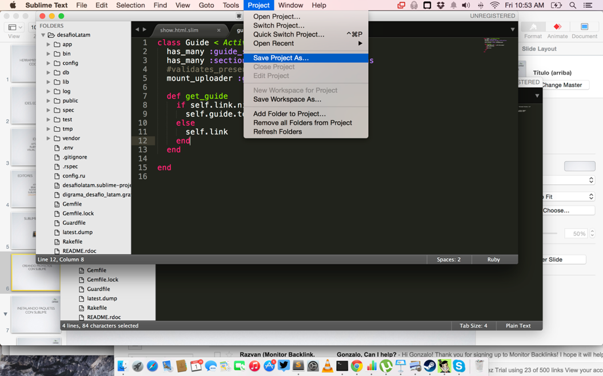The image size is (603, 376).
Task: Click Spaces: 2 indentation setting
Action: coord(449,260)
